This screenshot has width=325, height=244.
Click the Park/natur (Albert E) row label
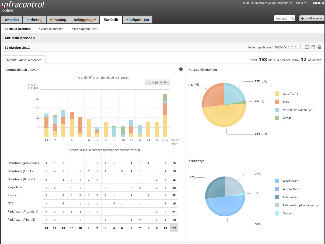pyautogui.click(x=22, y=220)
